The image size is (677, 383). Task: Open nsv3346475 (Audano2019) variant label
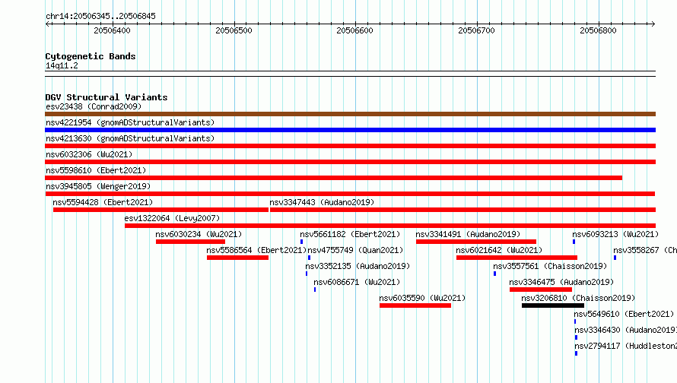pyautogui.click(x=561, y=282)
